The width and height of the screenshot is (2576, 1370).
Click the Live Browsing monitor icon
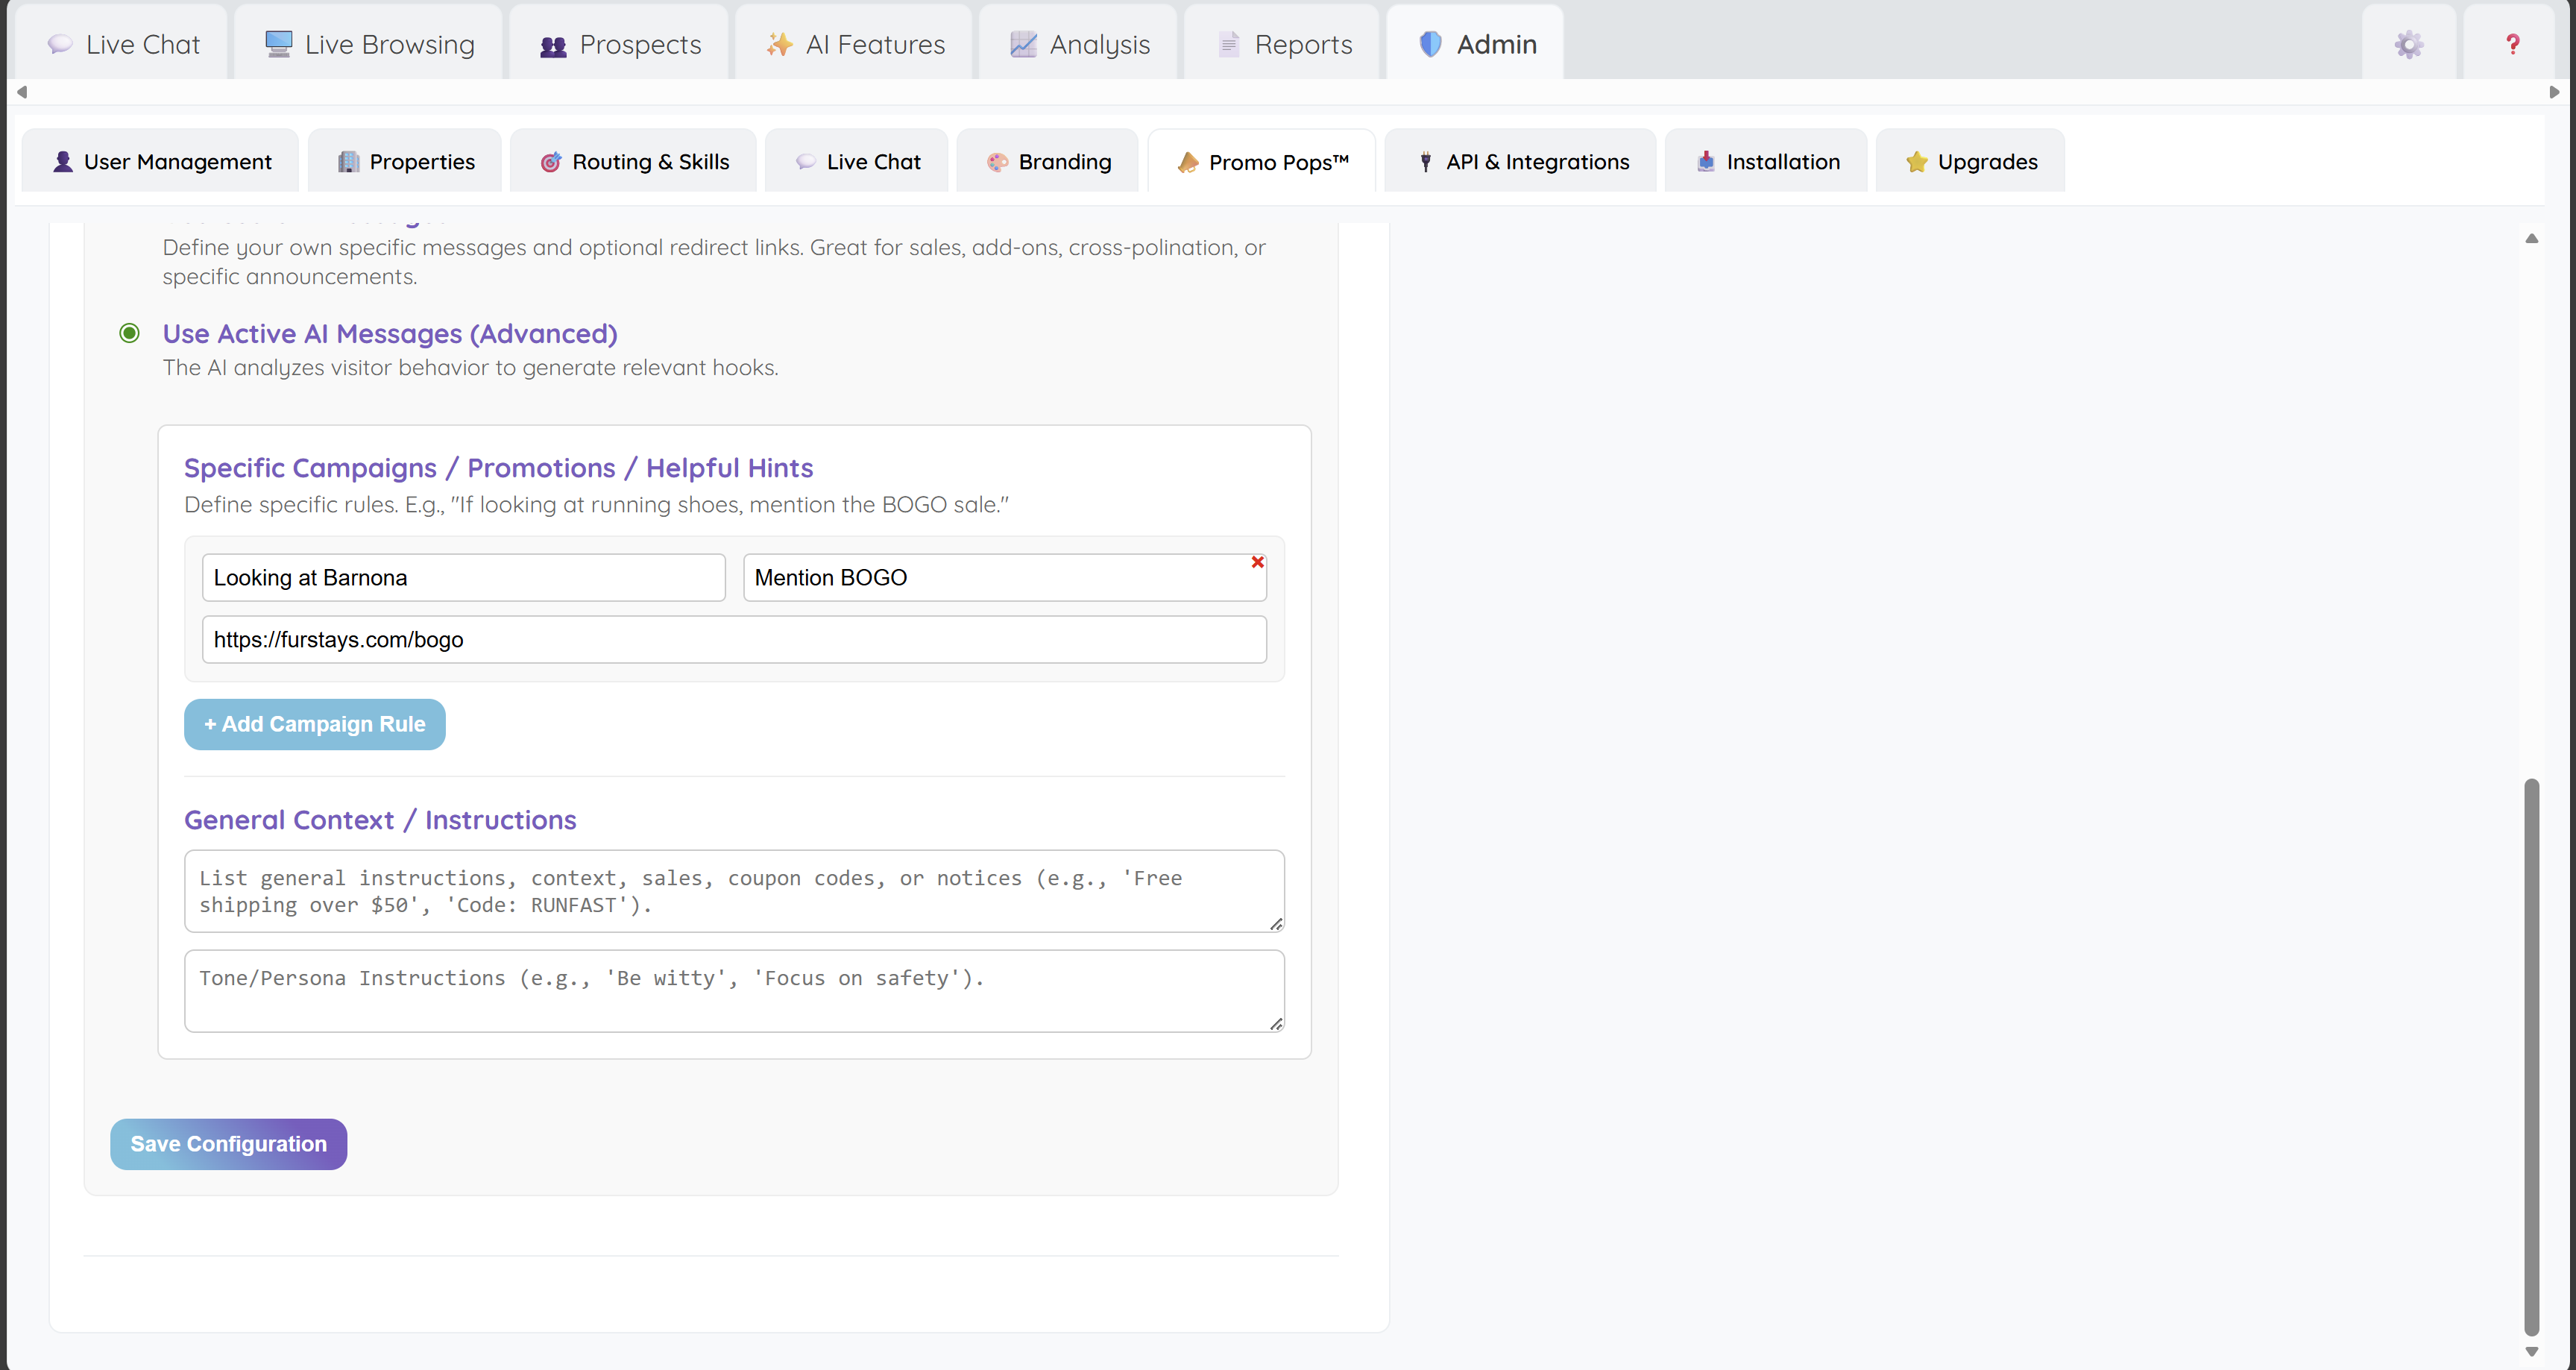(x=278, y=45)
